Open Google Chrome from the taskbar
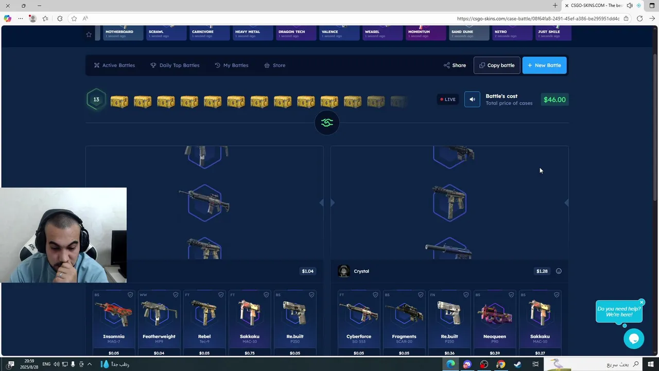 [500, 364]
